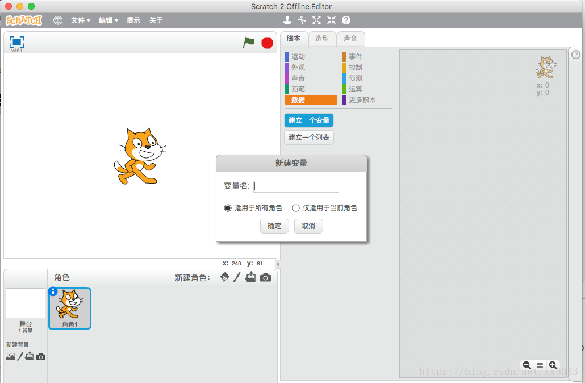Open the help panel on right edge

(576, 55)
